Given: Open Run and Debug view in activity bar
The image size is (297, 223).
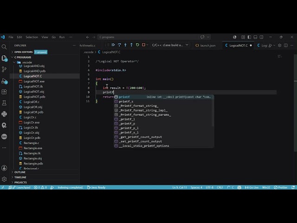Looking at the screenshot, I should tap(4, 81).
